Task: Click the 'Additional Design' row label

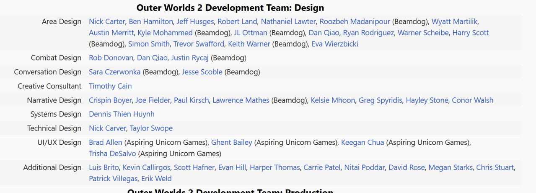Action: click(x=52, y=167)
